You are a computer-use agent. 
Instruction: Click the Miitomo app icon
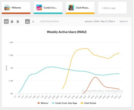[x=7, y=8]
